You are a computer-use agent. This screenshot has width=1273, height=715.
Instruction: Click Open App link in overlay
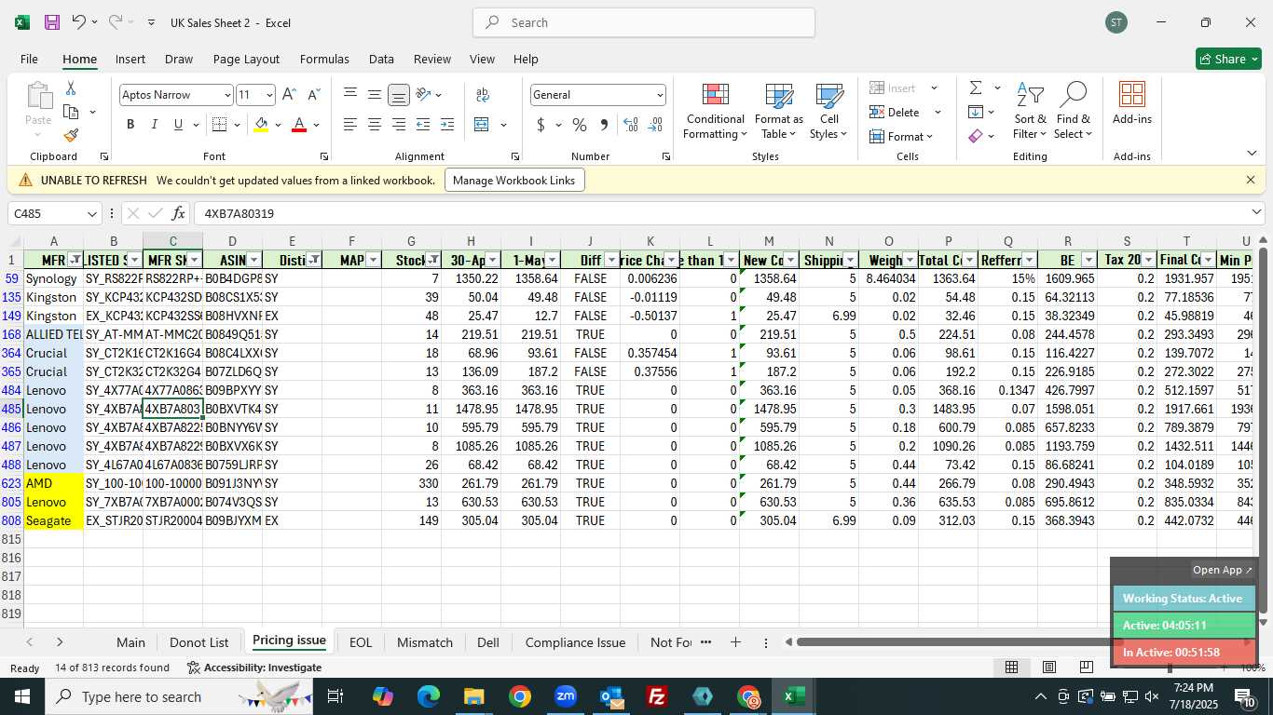tap(1223, 570)
